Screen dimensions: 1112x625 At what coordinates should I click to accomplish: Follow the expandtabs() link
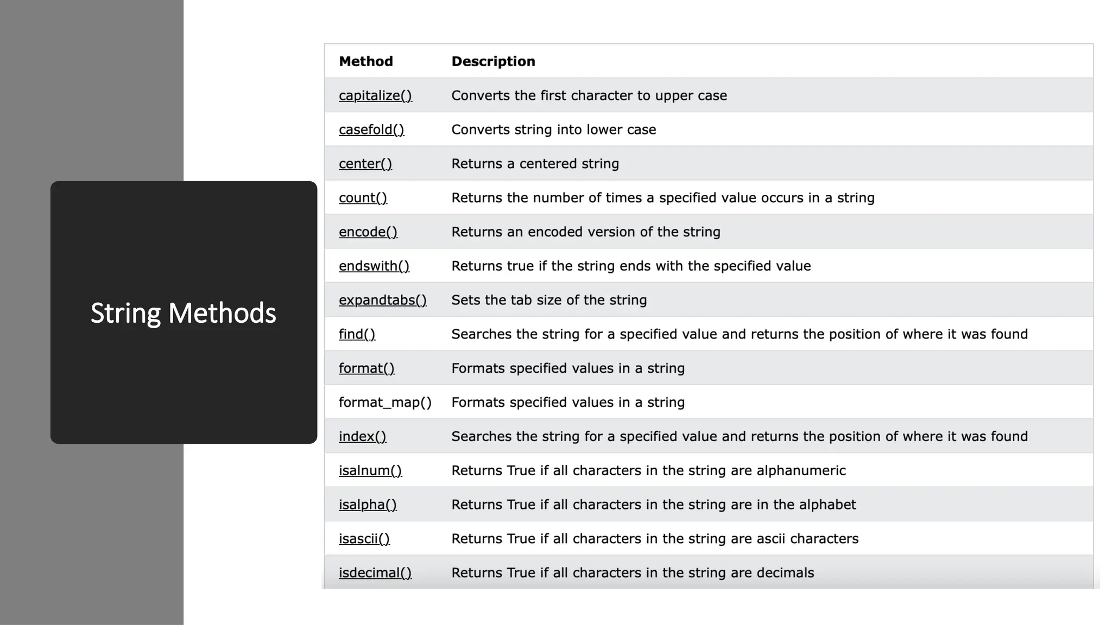[383, 300]
